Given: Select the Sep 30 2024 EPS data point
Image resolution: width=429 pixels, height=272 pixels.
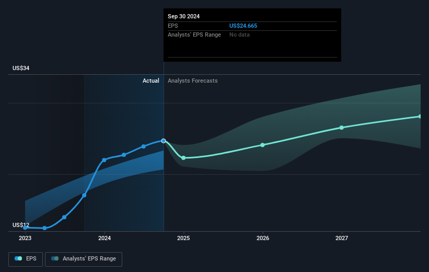Looking at the screenshot, I should pyautogui.click(x=164, y=141).
